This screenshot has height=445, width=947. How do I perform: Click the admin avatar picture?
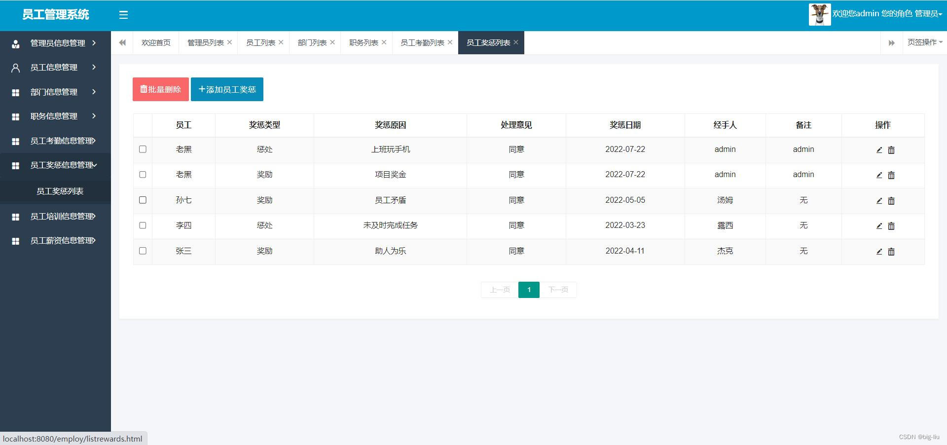819,14
